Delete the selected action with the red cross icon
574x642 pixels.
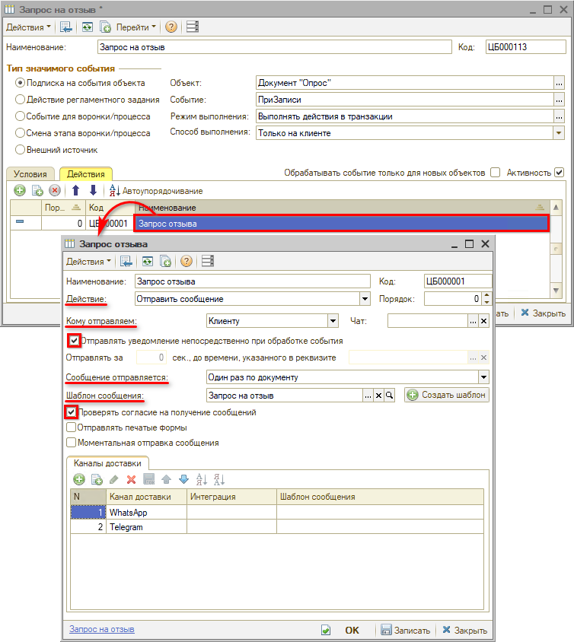click(55, 190)
